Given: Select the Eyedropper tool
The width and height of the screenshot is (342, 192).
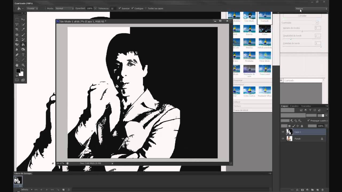Looking at the screenshot, I should coord(23,29).
